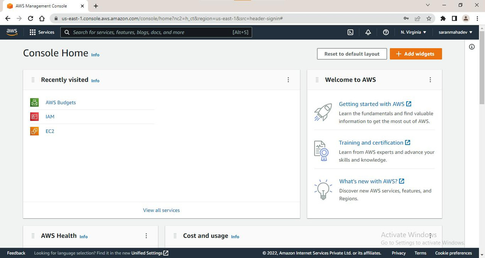
Task: Click Info link beside Console Home
Action: (x=95, y=55)
